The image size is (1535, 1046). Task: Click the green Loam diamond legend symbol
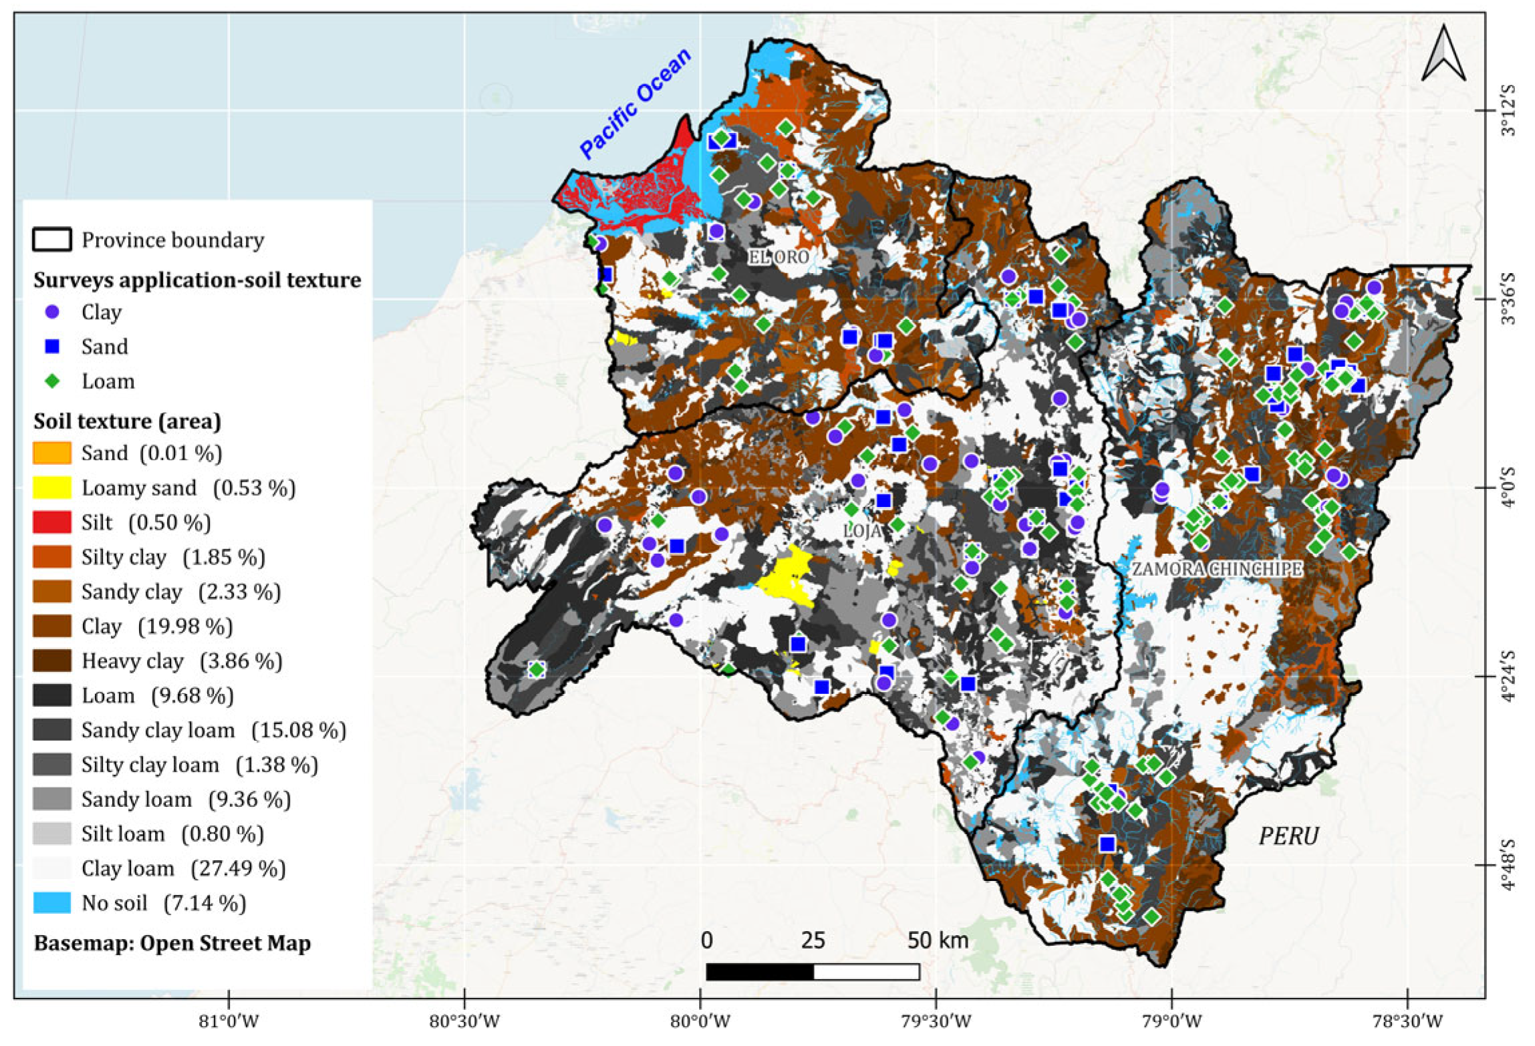point(51,381)
